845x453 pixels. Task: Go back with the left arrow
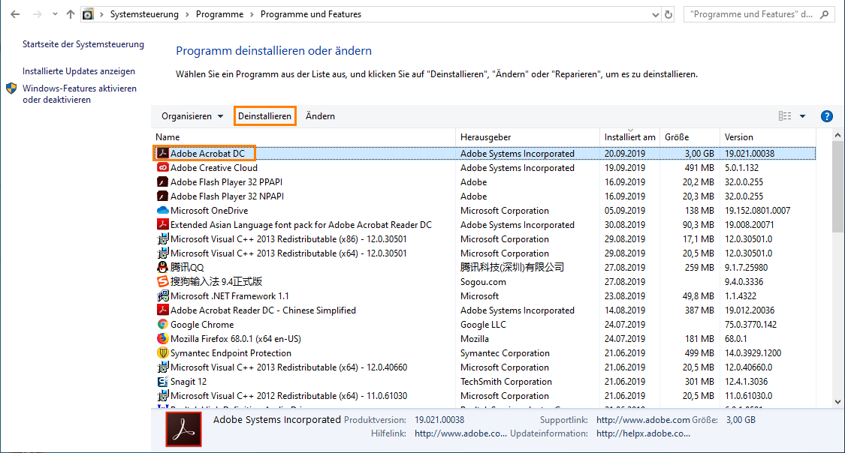pyautogui.click(x=15, y=14)
